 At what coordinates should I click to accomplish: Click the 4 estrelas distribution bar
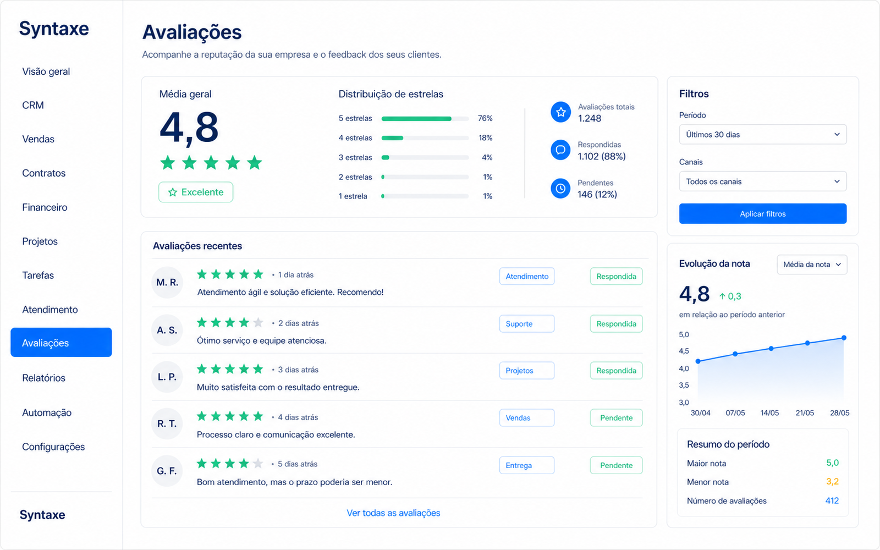[425, 138]
